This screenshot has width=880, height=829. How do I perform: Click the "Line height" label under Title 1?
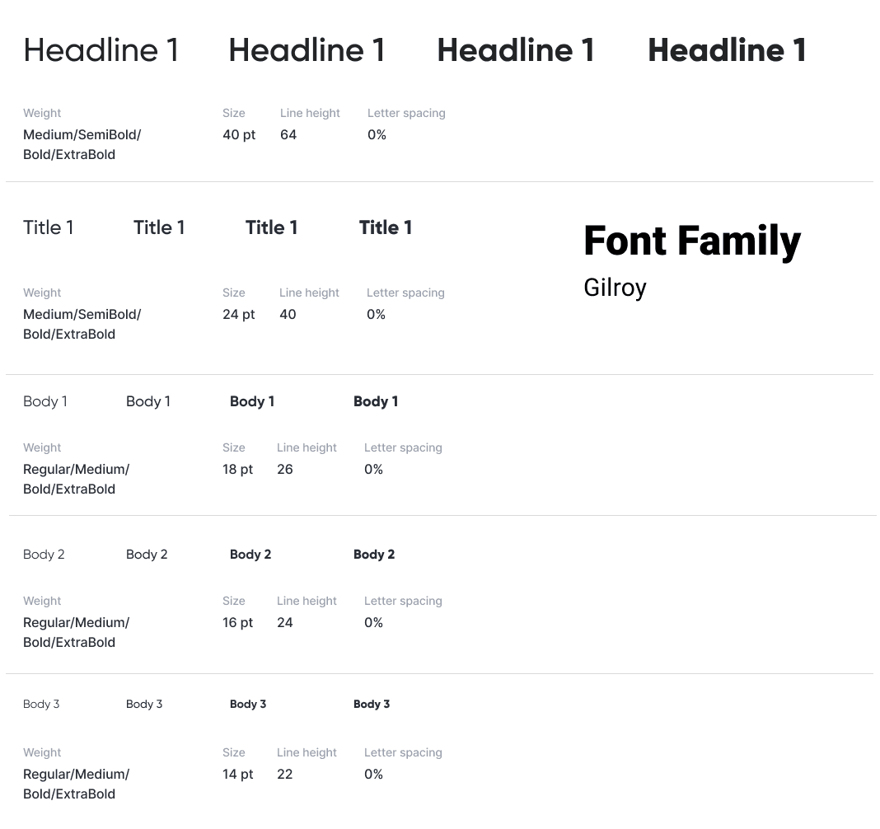point(309,293)
